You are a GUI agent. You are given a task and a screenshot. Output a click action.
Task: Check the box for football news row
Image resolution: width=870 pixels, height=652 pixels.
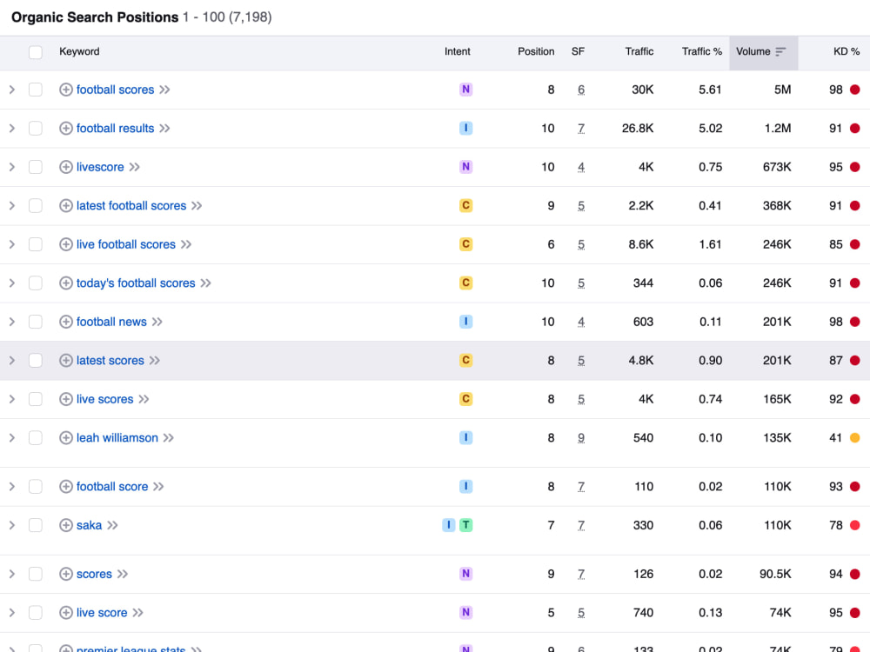tap(36, 323)
